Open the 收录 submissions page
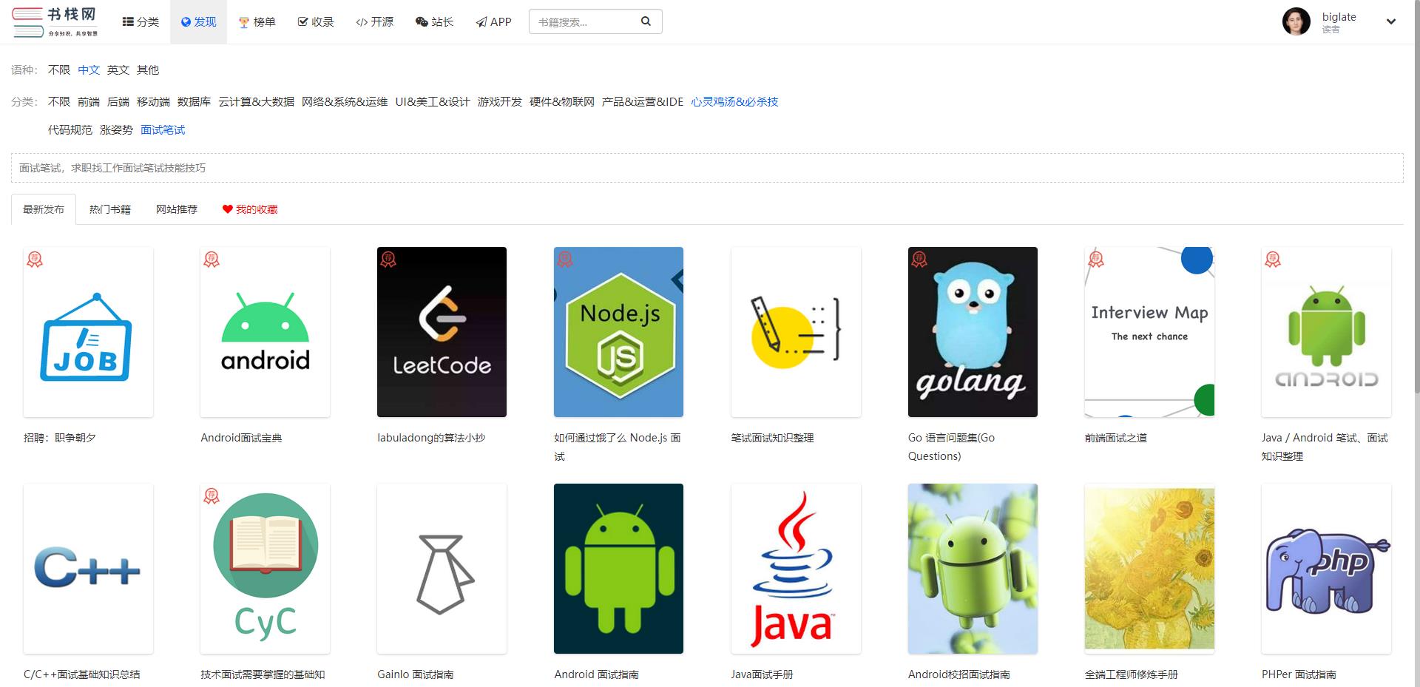The width and height of the screenshot is (1420, 687). 316,22
